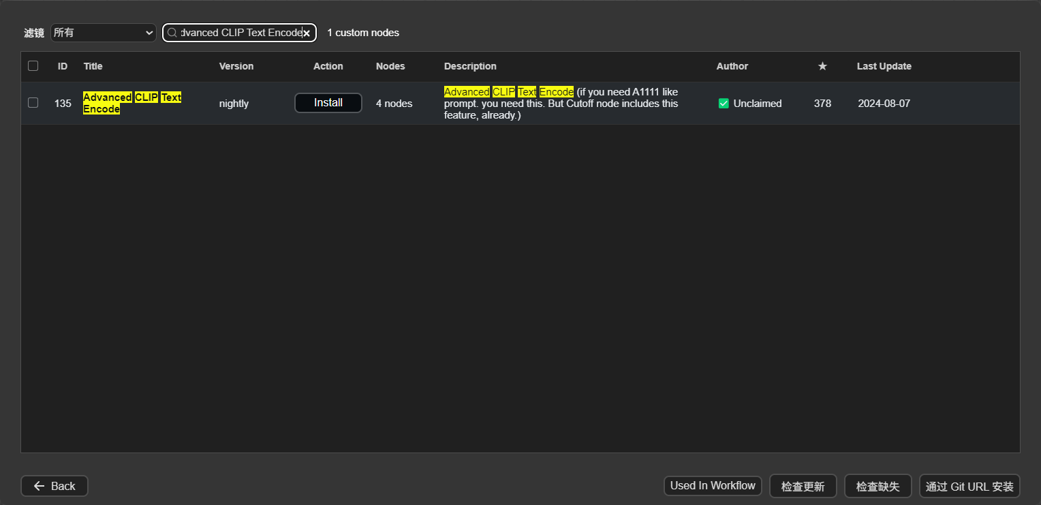Click the nightly version cell
This screenshot has height=505, width=1041.
pos(234,104)
